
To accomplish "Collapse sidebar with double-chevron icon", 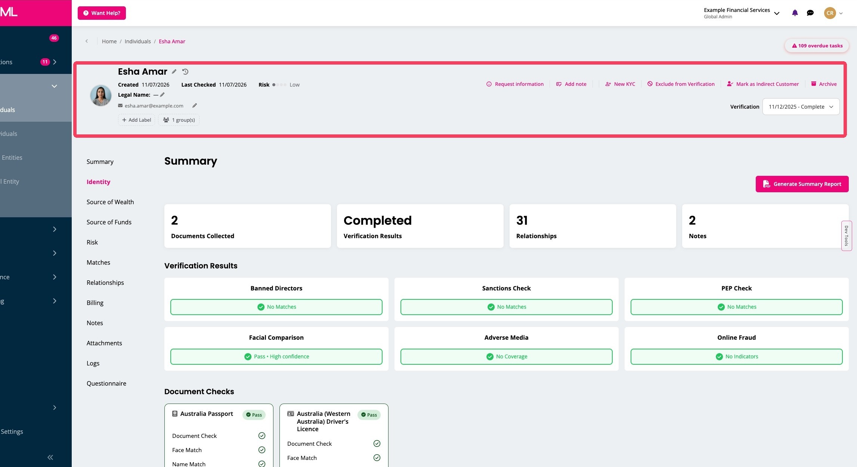I will point(50,457).
